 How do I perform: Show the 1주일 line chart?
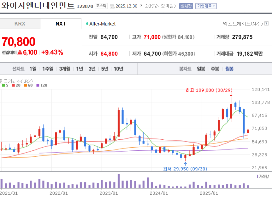pos(48,69)
